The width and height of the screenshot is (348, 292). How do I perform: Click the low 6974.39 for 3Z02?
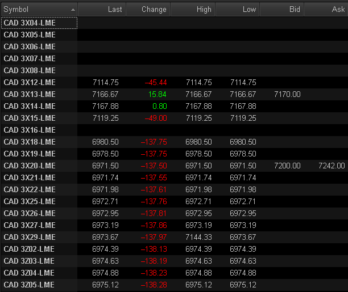(243, 249)
